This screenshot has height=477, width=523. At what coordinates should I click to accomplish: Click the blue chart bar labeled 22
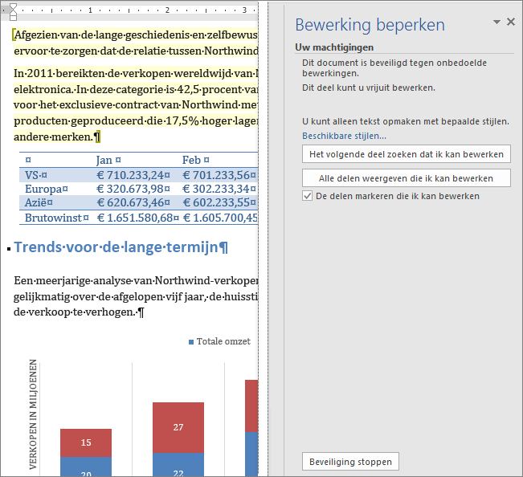click(x=178, y=464)
